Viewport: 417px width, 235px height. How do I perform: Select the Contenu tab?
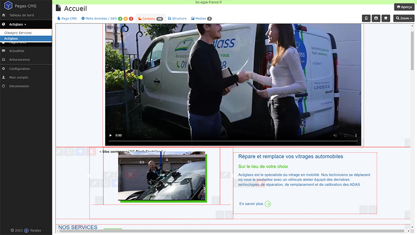pos(151,19)
